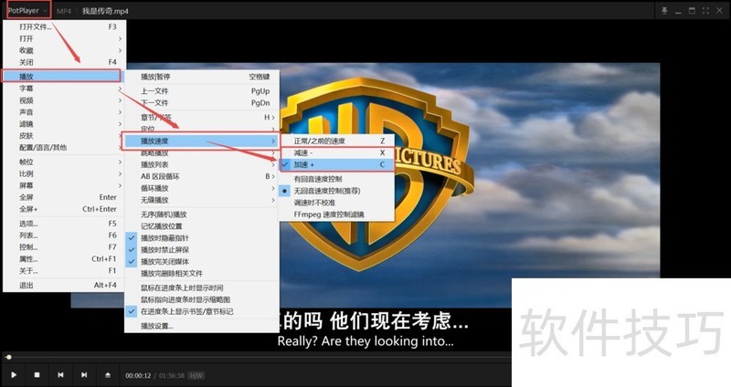Screen dimensions: 731x387
Task: Expand the 播放速度 submenu
Action: (201, 141)
